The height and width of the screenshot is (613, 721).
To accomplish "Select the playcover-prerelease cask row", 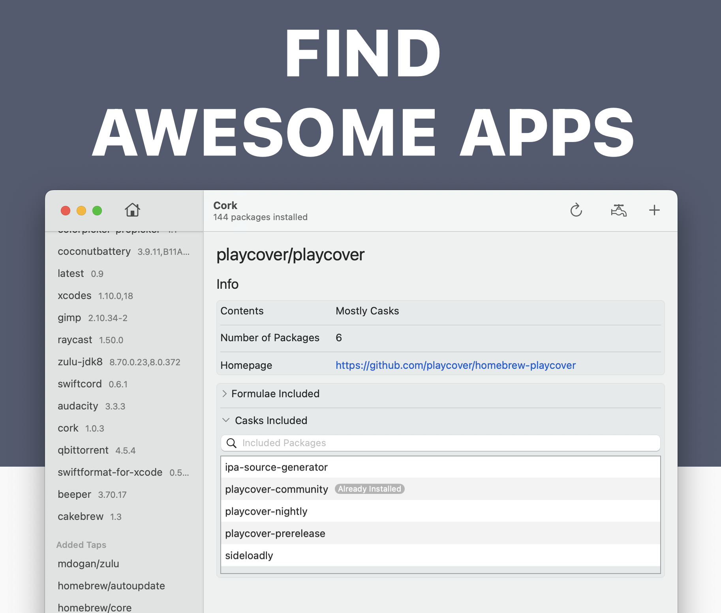I will pos(440,533).
